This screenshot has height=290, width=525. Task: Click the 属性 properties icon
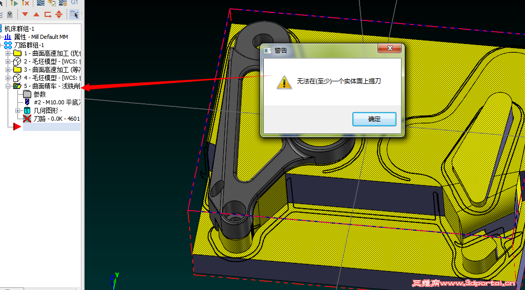(7, 37)
